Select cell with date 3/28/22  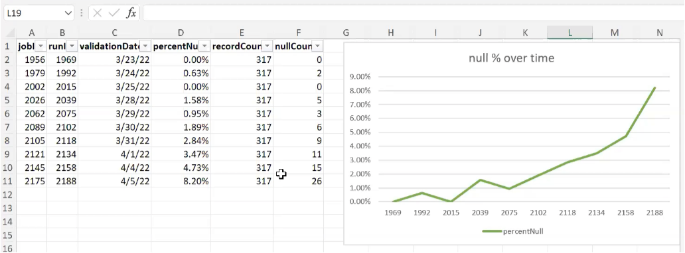click(x=114, y=100)
